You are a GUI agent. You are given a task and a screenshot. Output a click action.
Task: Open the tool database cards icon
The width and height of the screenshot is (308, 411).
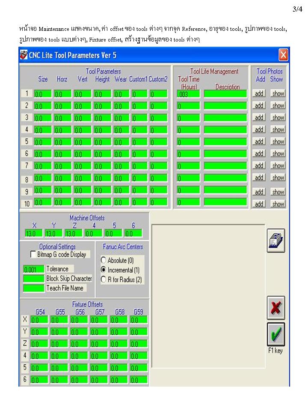276,240
